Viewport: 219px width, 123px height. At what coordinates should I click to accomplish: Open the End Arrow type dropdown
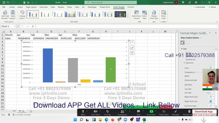[211, 106]
